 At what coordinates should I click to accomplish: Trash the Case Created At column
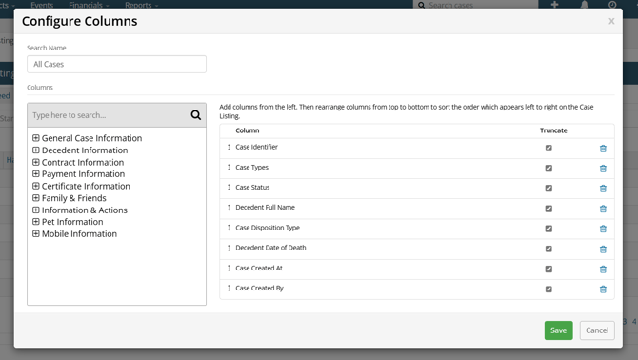coord(603,269)
